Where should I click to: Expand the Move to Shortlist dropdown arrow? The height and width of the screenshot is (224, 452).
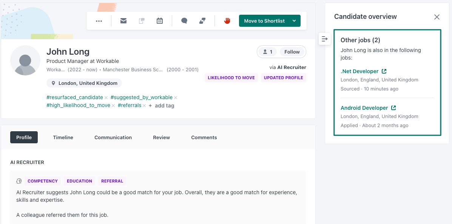[294, 21]
